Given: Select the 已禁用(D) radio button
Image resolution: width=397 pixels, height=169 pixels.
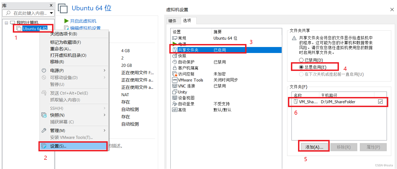Looking at the screenshot, I should 301,60.
